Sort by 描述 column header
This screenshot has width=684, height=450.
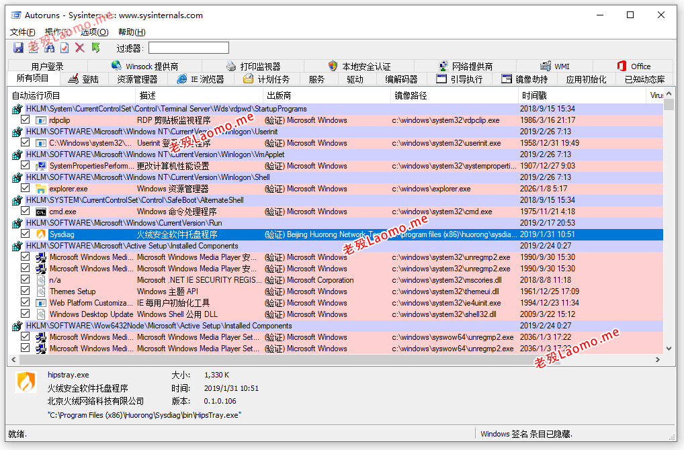[x=199, y=95]
